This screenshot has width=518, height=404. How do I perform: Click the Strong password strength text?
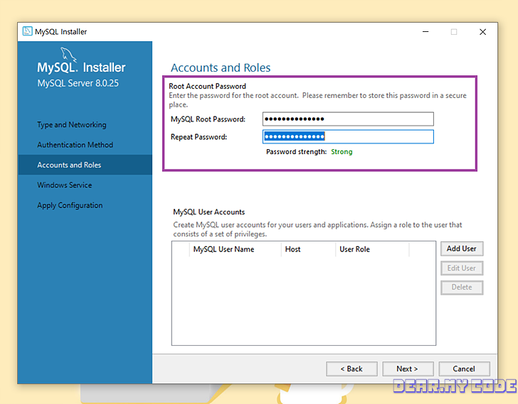342,152
